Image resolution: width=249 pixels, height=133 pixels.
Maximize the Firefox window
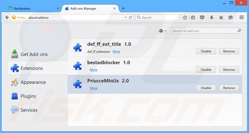click(232, 3)
